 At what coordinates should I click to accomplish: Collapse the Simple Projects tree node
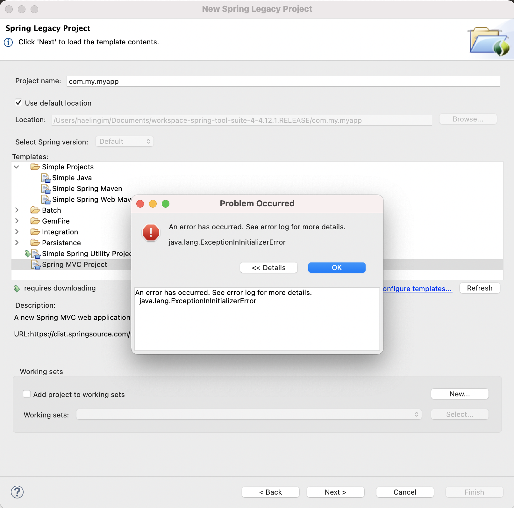pyautogui.click(x=17, y=167)
